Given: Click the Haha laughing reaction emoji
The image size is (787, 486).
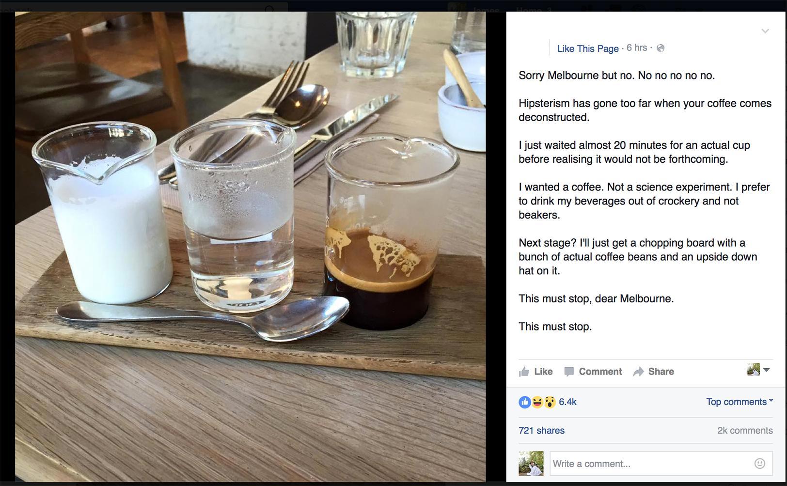Looking at the screenshot, I should (x=537, y=402).
